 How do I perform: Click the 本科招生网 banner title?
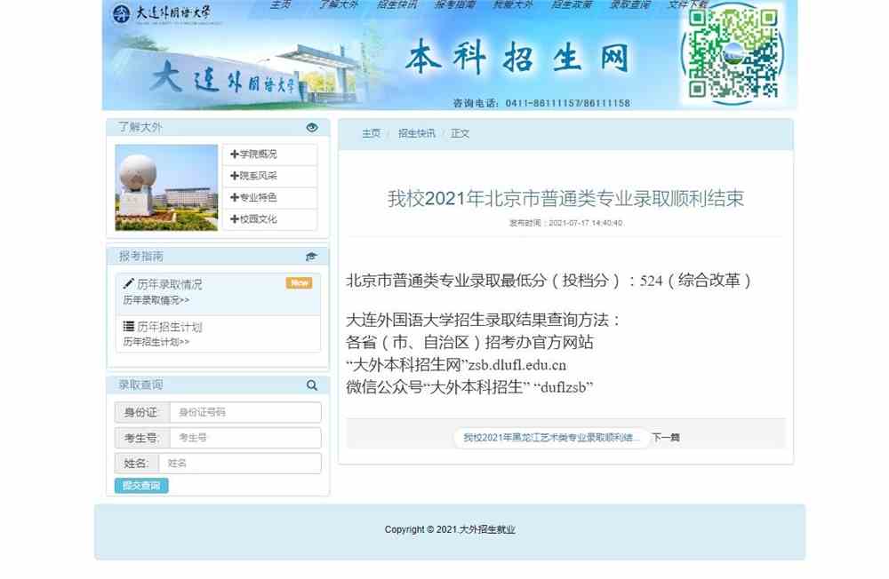(x=517, y=58)
